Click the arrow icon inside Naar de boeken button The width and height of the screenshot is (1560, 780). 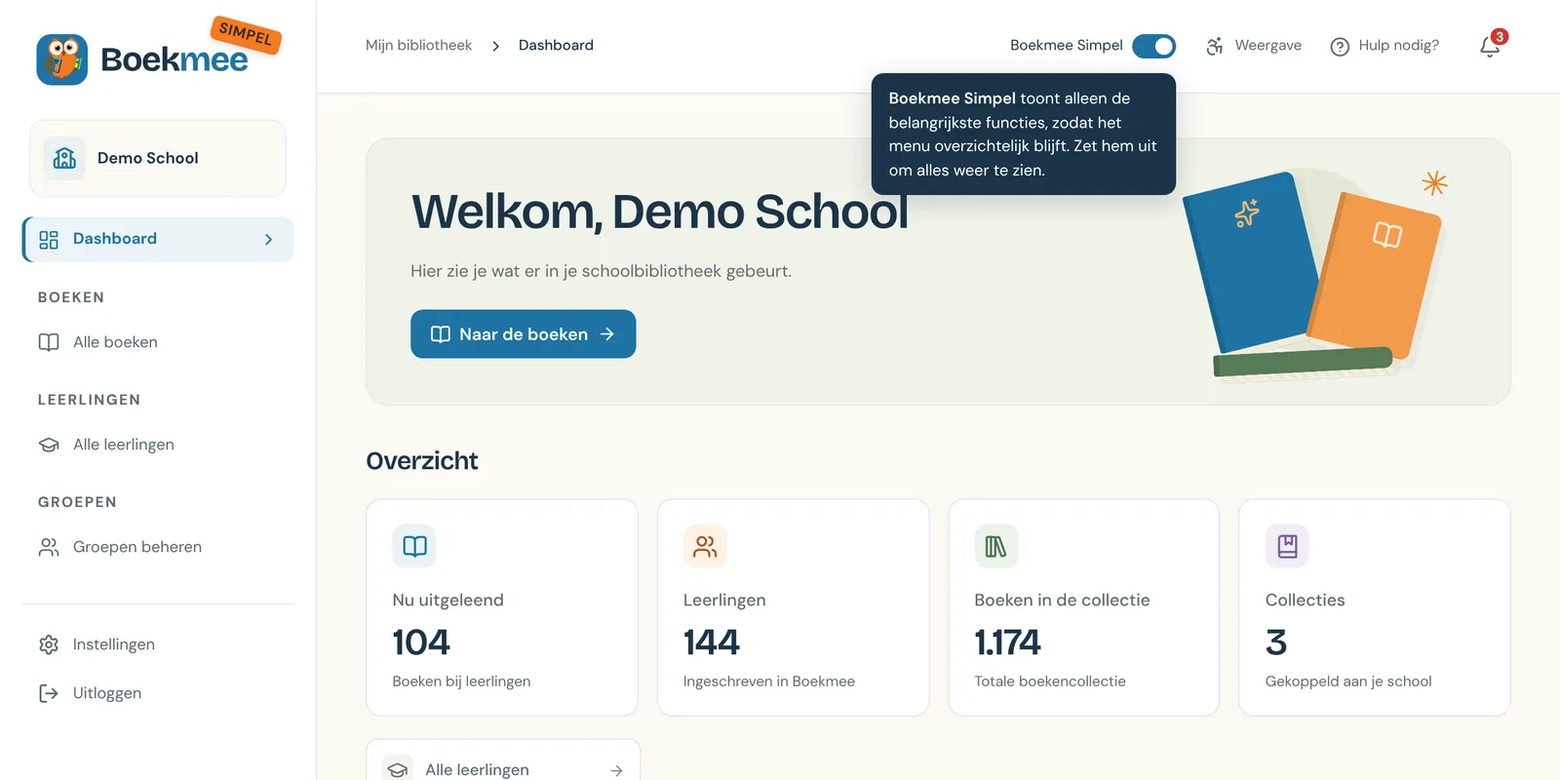pos(607,334)
